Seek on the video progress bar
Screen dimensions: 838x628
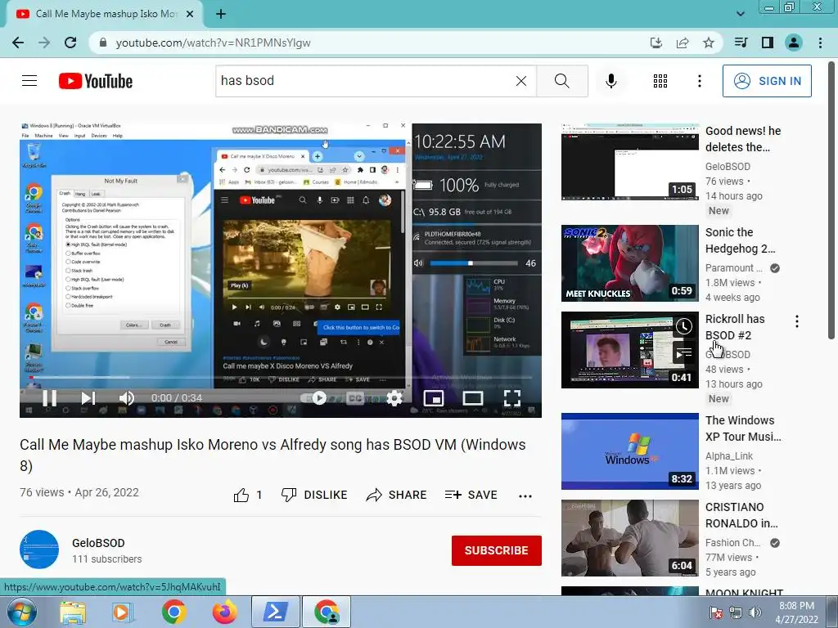pyautogui.click(x=281, y=378)
